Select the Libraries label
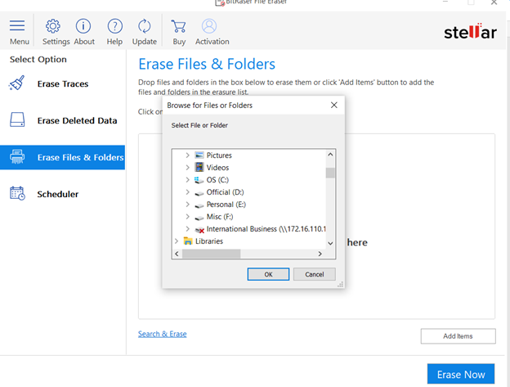The width and height of the screenshot is (510, 387). (209, 241)
